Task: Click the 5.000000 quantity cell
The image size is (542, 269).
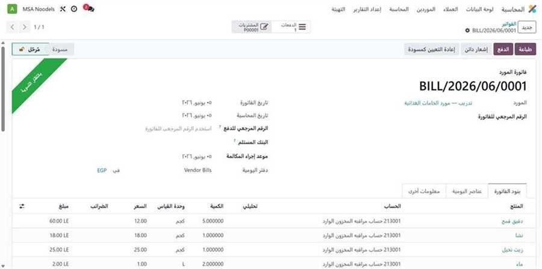Action: click(213, 221)
